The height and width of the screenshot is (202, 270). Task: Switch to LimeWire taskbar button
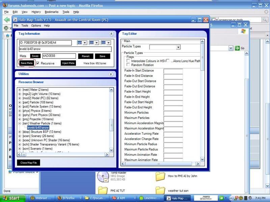point(150,198)
